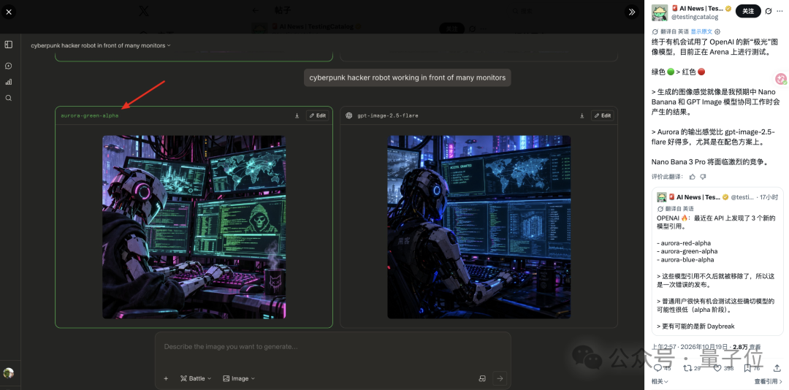The width and height of the screenshot is (789, 390).
Task: Close the image viewer with the X icon
Action: click(9, 11)
